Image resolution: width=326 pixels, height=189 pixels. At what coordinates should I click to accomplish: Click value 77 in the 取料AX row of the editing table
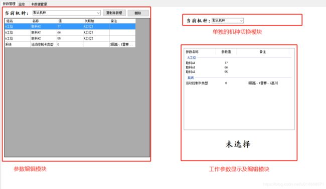[70, 26]
